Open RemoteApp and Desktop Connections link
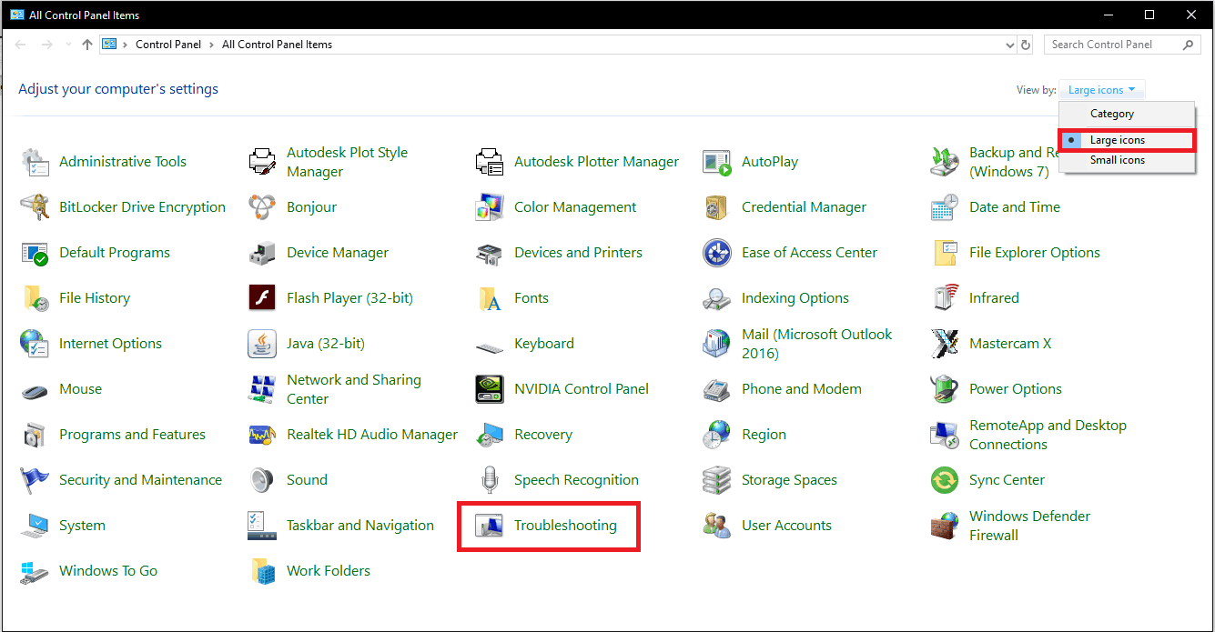1215x632 pixels. [x=1048, y=435]
